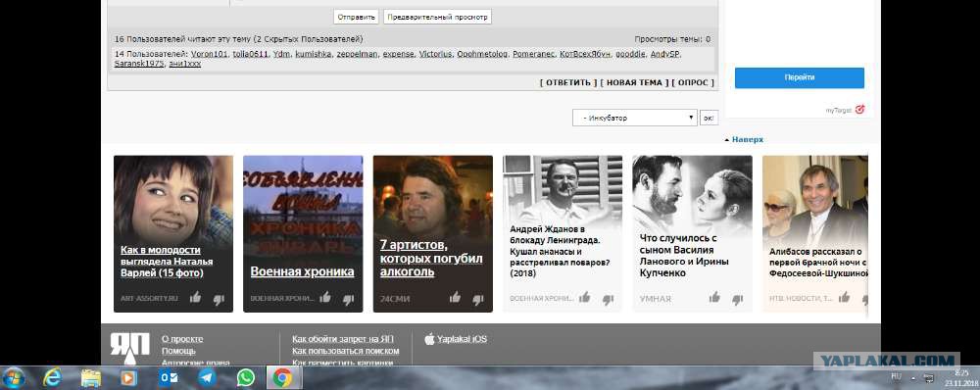Open WhatsApp from the taskbar
980x390 pixels.
click(246, 377)
